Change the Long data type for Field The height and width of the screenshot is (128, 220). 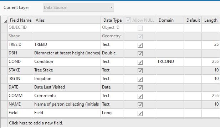pyautogui.click(x=112, y=113)
